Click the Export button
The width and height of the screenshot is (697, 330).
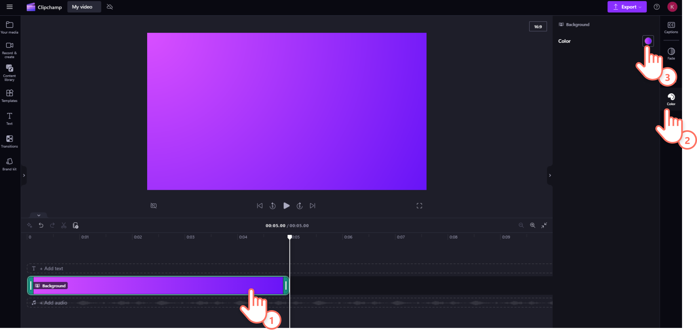pos(627,7)
